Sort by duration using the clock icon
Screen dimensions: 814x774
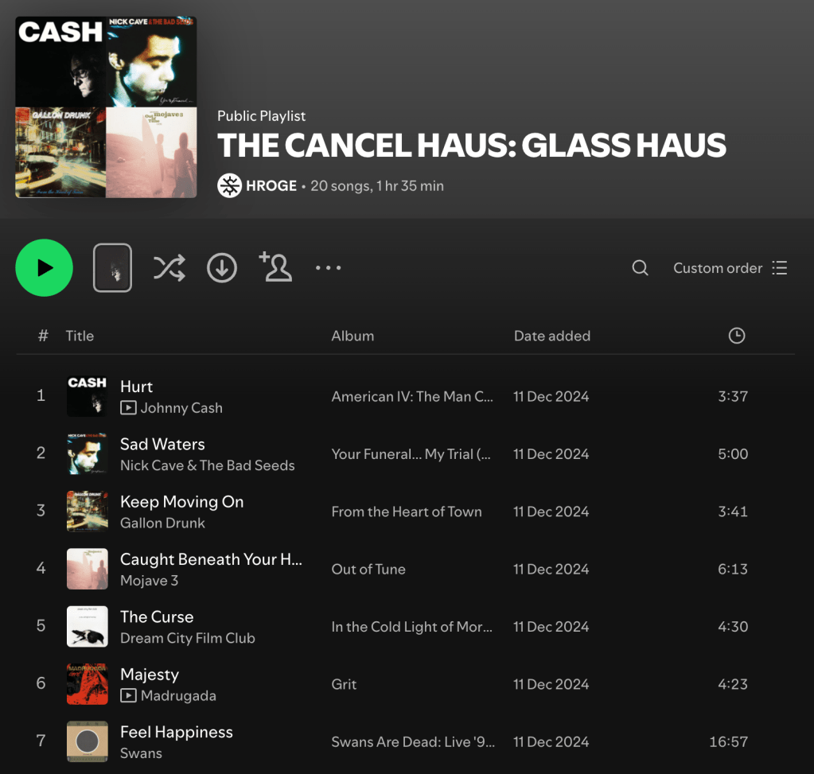click(737, 336)
